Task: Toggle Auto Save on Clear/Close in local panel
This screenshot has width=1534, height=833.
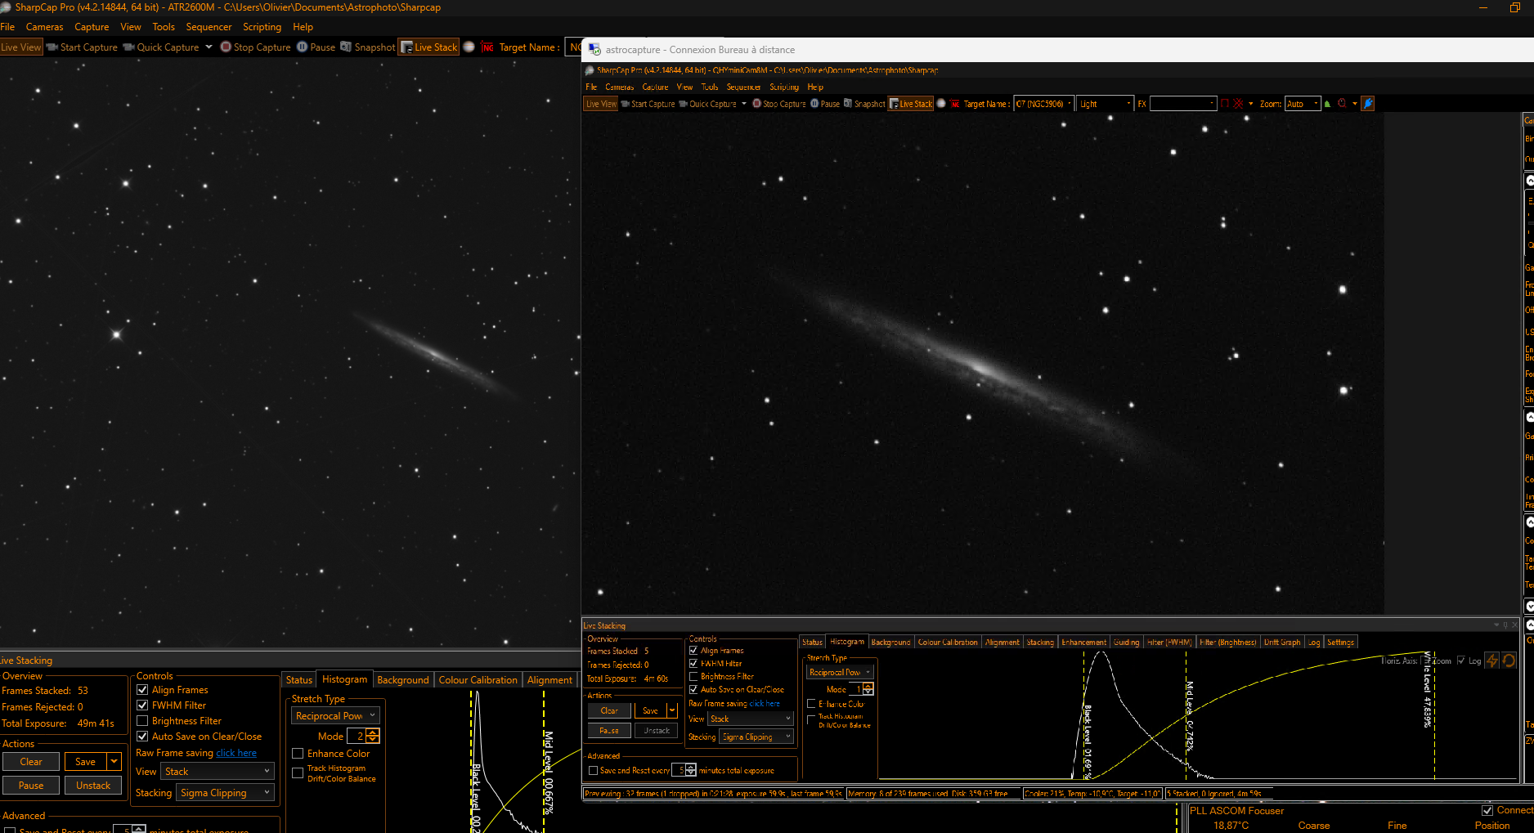Action: (x=142, y=737)
